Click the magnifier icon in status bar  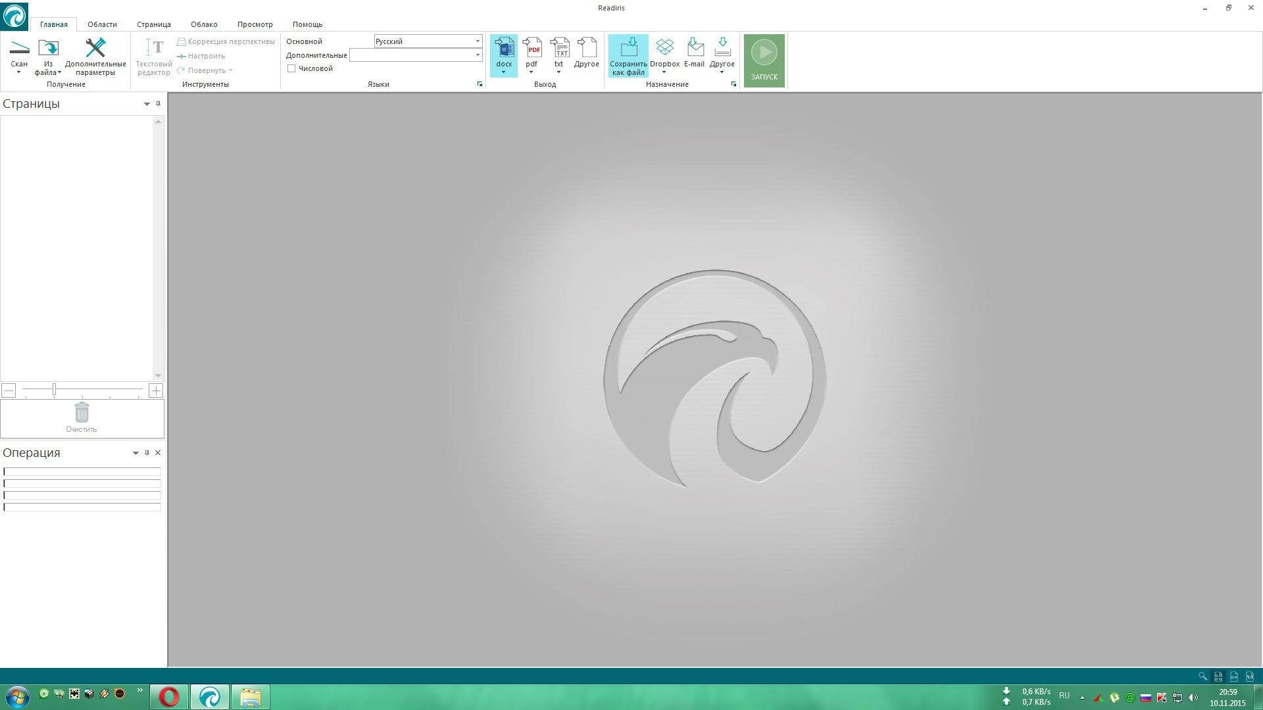(x=1202, y=676)
